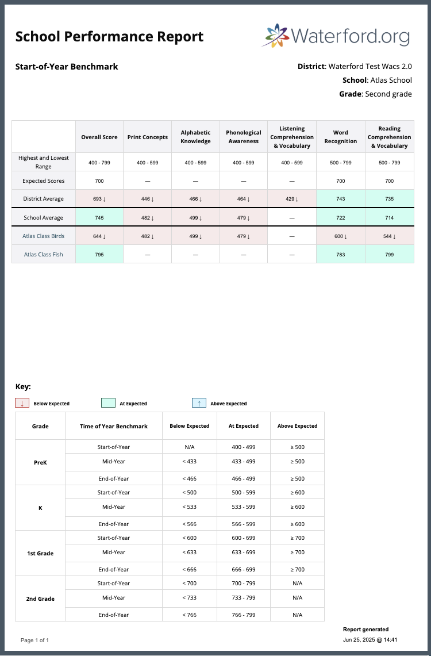Click School Average overall score 745
The width and height of the screenshot is (431, 656).
(x=99, y=217)
